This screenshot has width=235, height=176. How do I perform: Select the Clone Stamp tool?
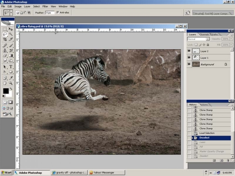tap(5, 50)
